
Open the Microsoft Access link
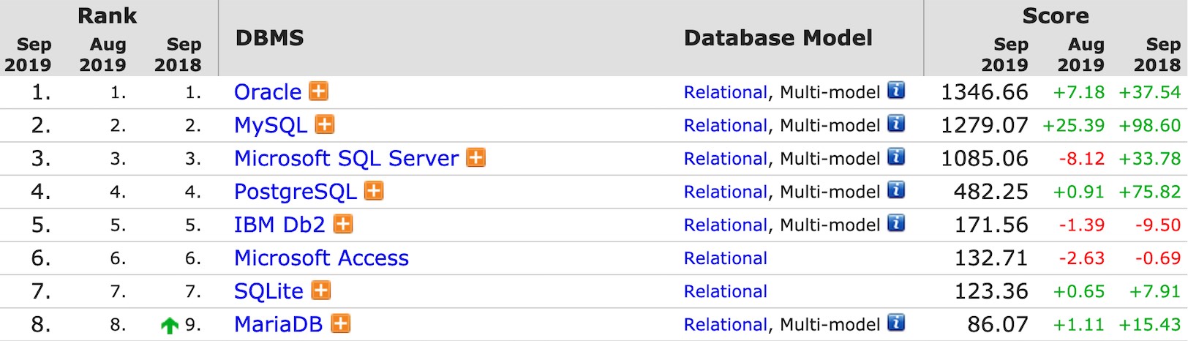321,258
